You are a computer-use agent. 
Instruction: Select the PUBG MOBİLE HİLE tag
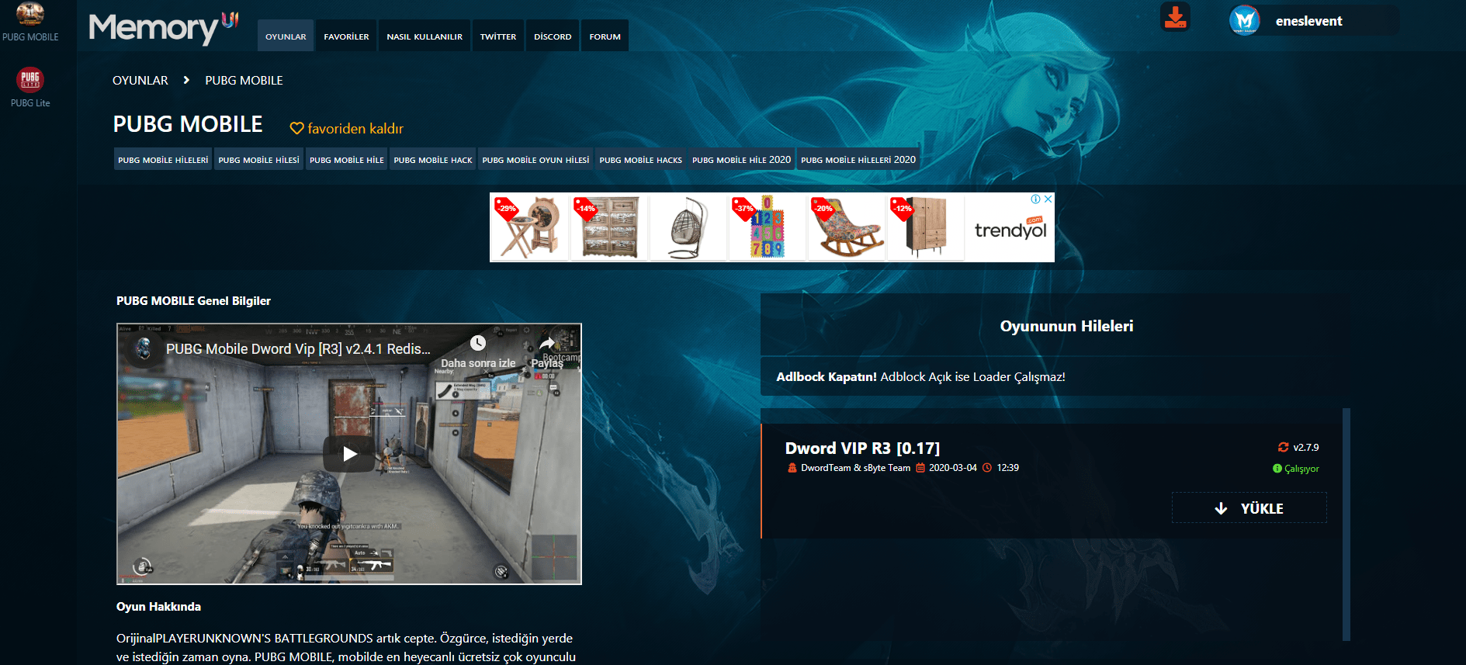[346, 160]
